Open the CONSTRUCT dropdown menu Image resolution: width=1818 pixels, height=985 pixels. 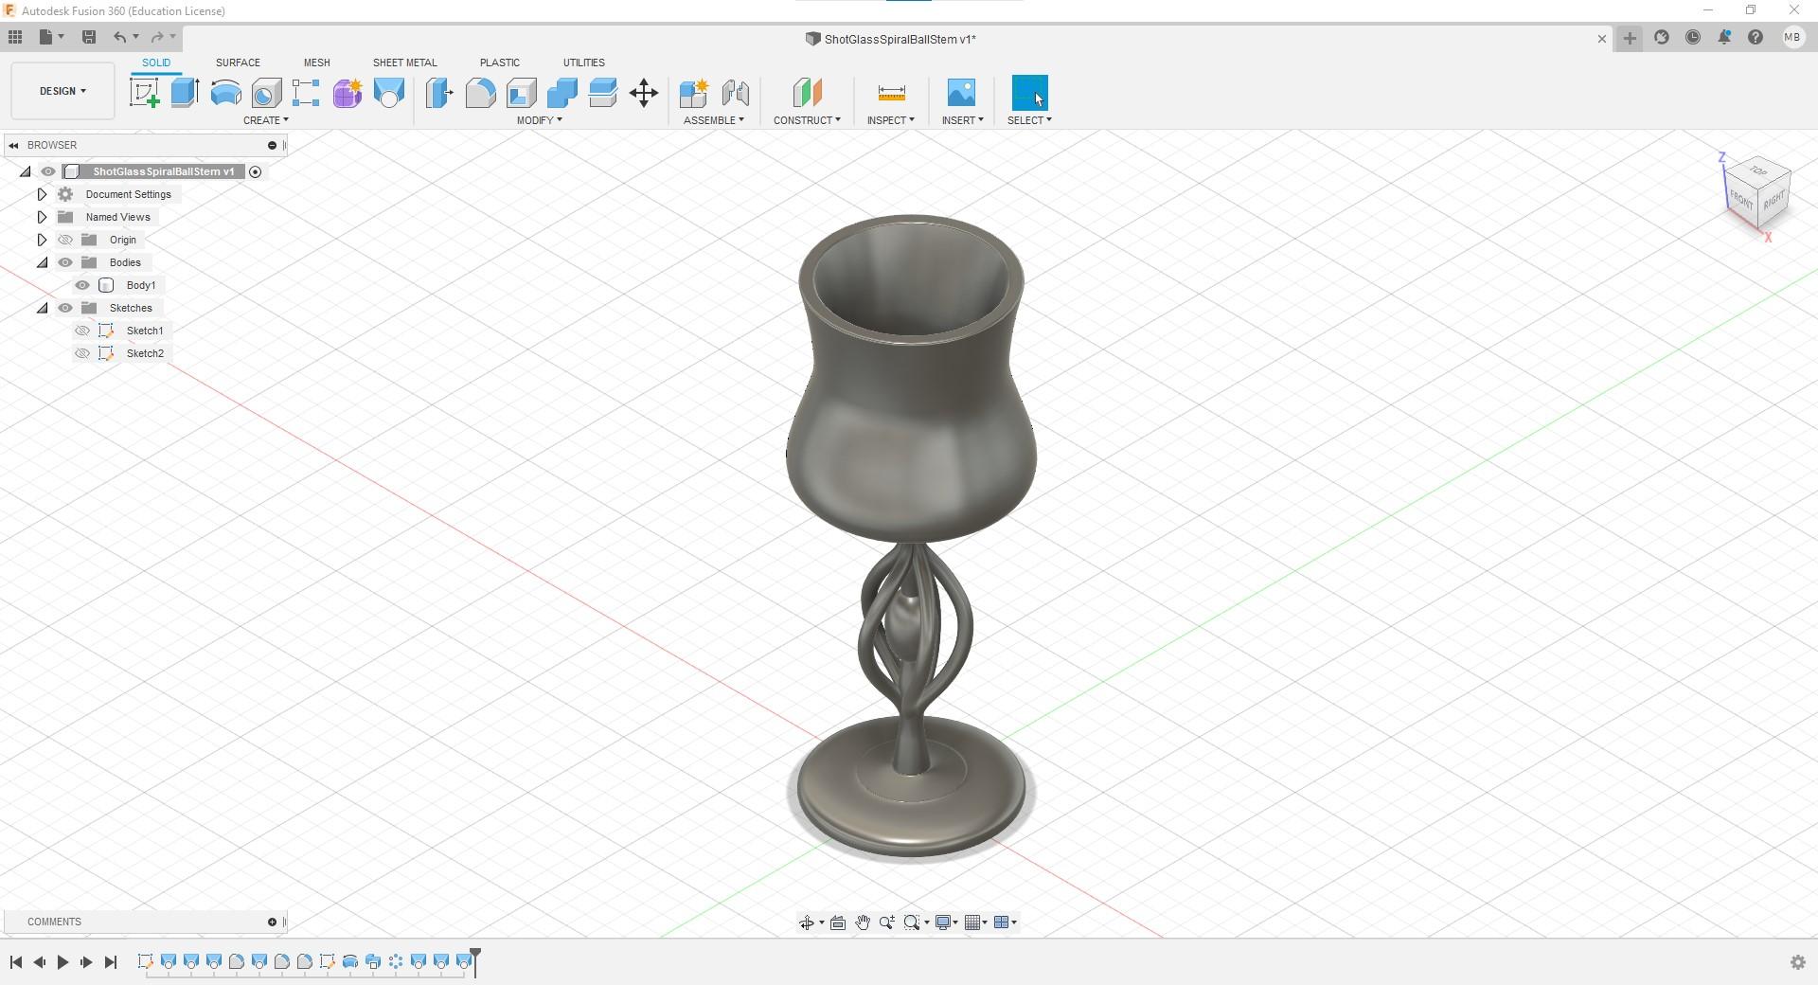click(x=807, y=120)
